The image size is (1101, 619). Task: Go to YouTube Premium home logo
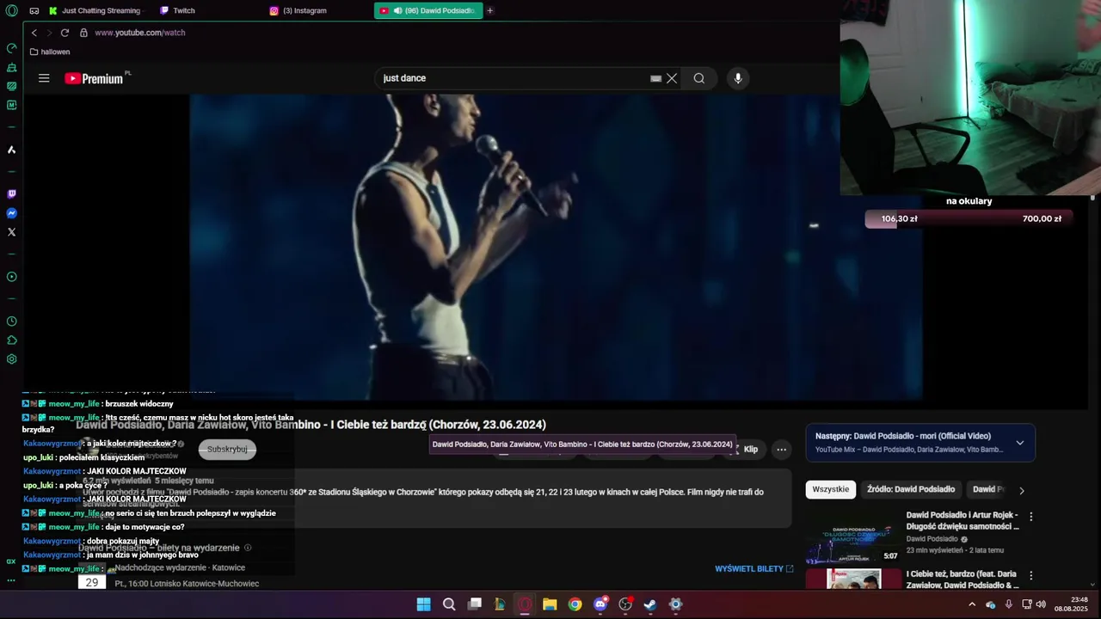(95, 78)
